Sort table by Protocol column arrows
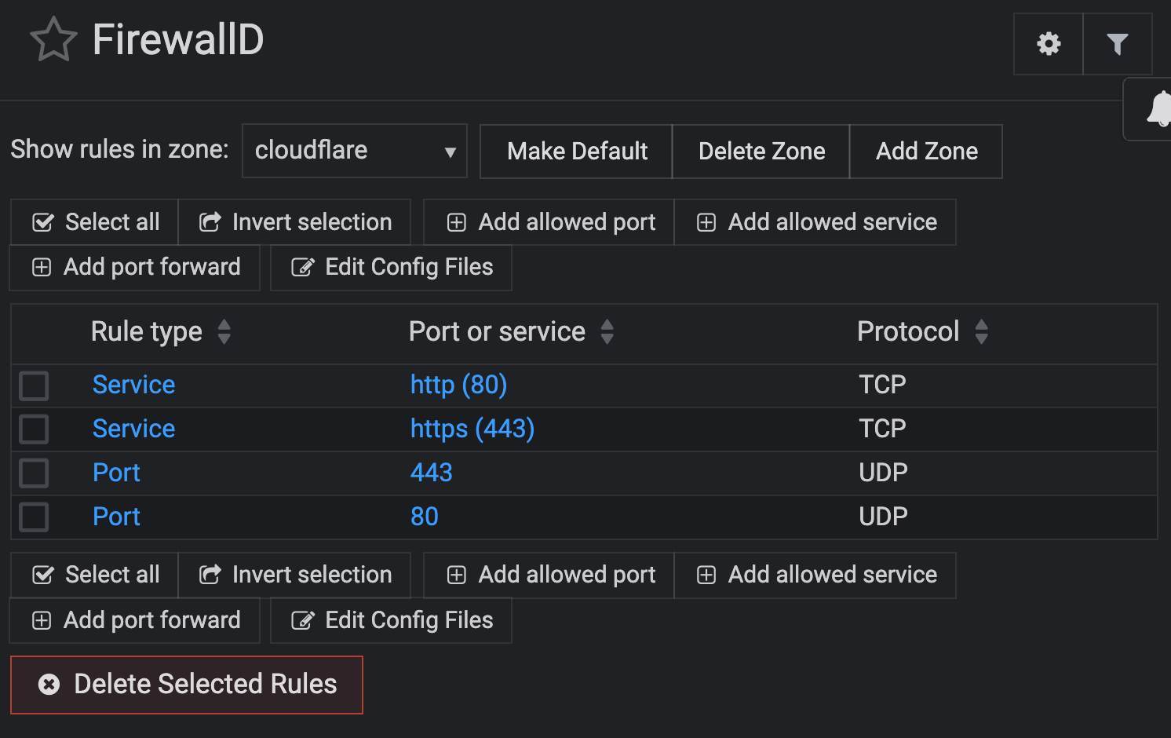The width and height of the screenshot is (1171, 738). (x=981, y=331)
